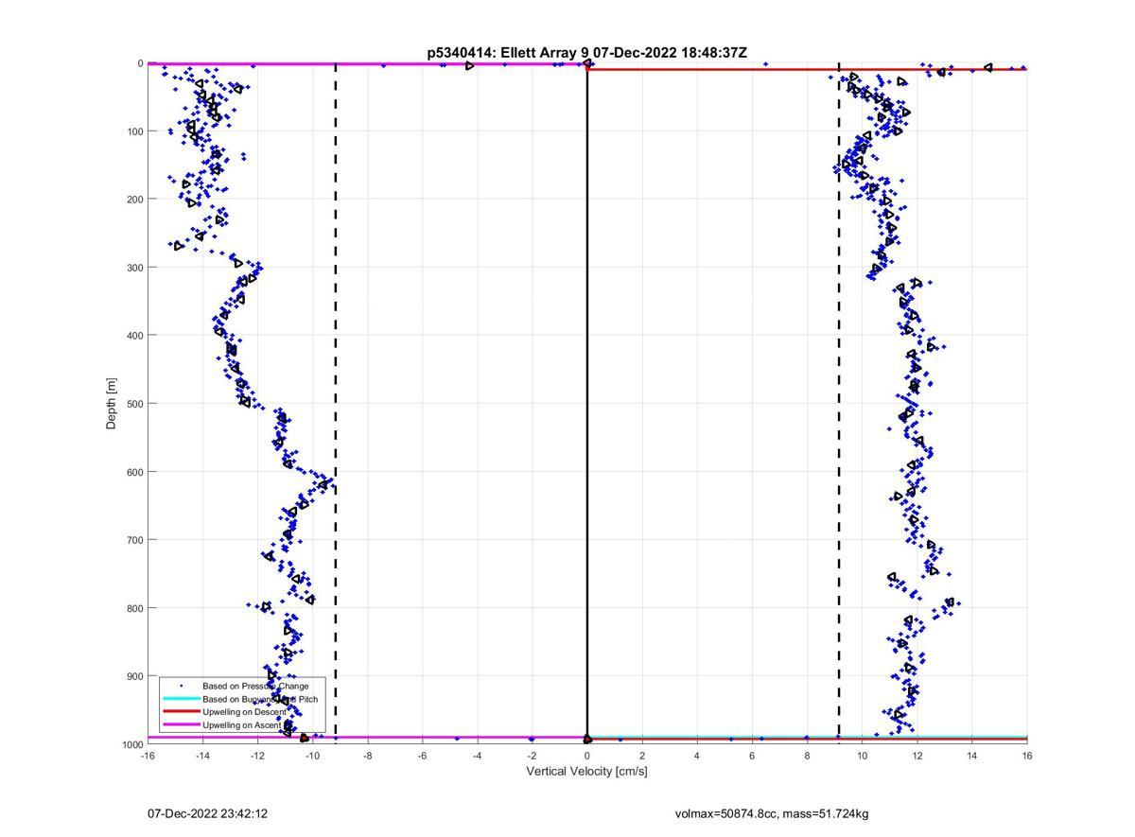The height and width of the screenshot is (837, 1135).
Task: Click velocity-axis tick label '-4'
Action: coord(477,756)
